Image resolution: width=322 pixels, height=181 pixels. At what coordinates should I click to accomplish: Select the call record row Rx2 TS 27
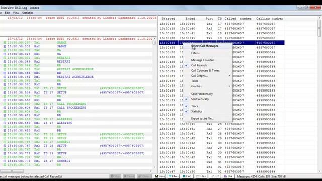tap(222, 129)
